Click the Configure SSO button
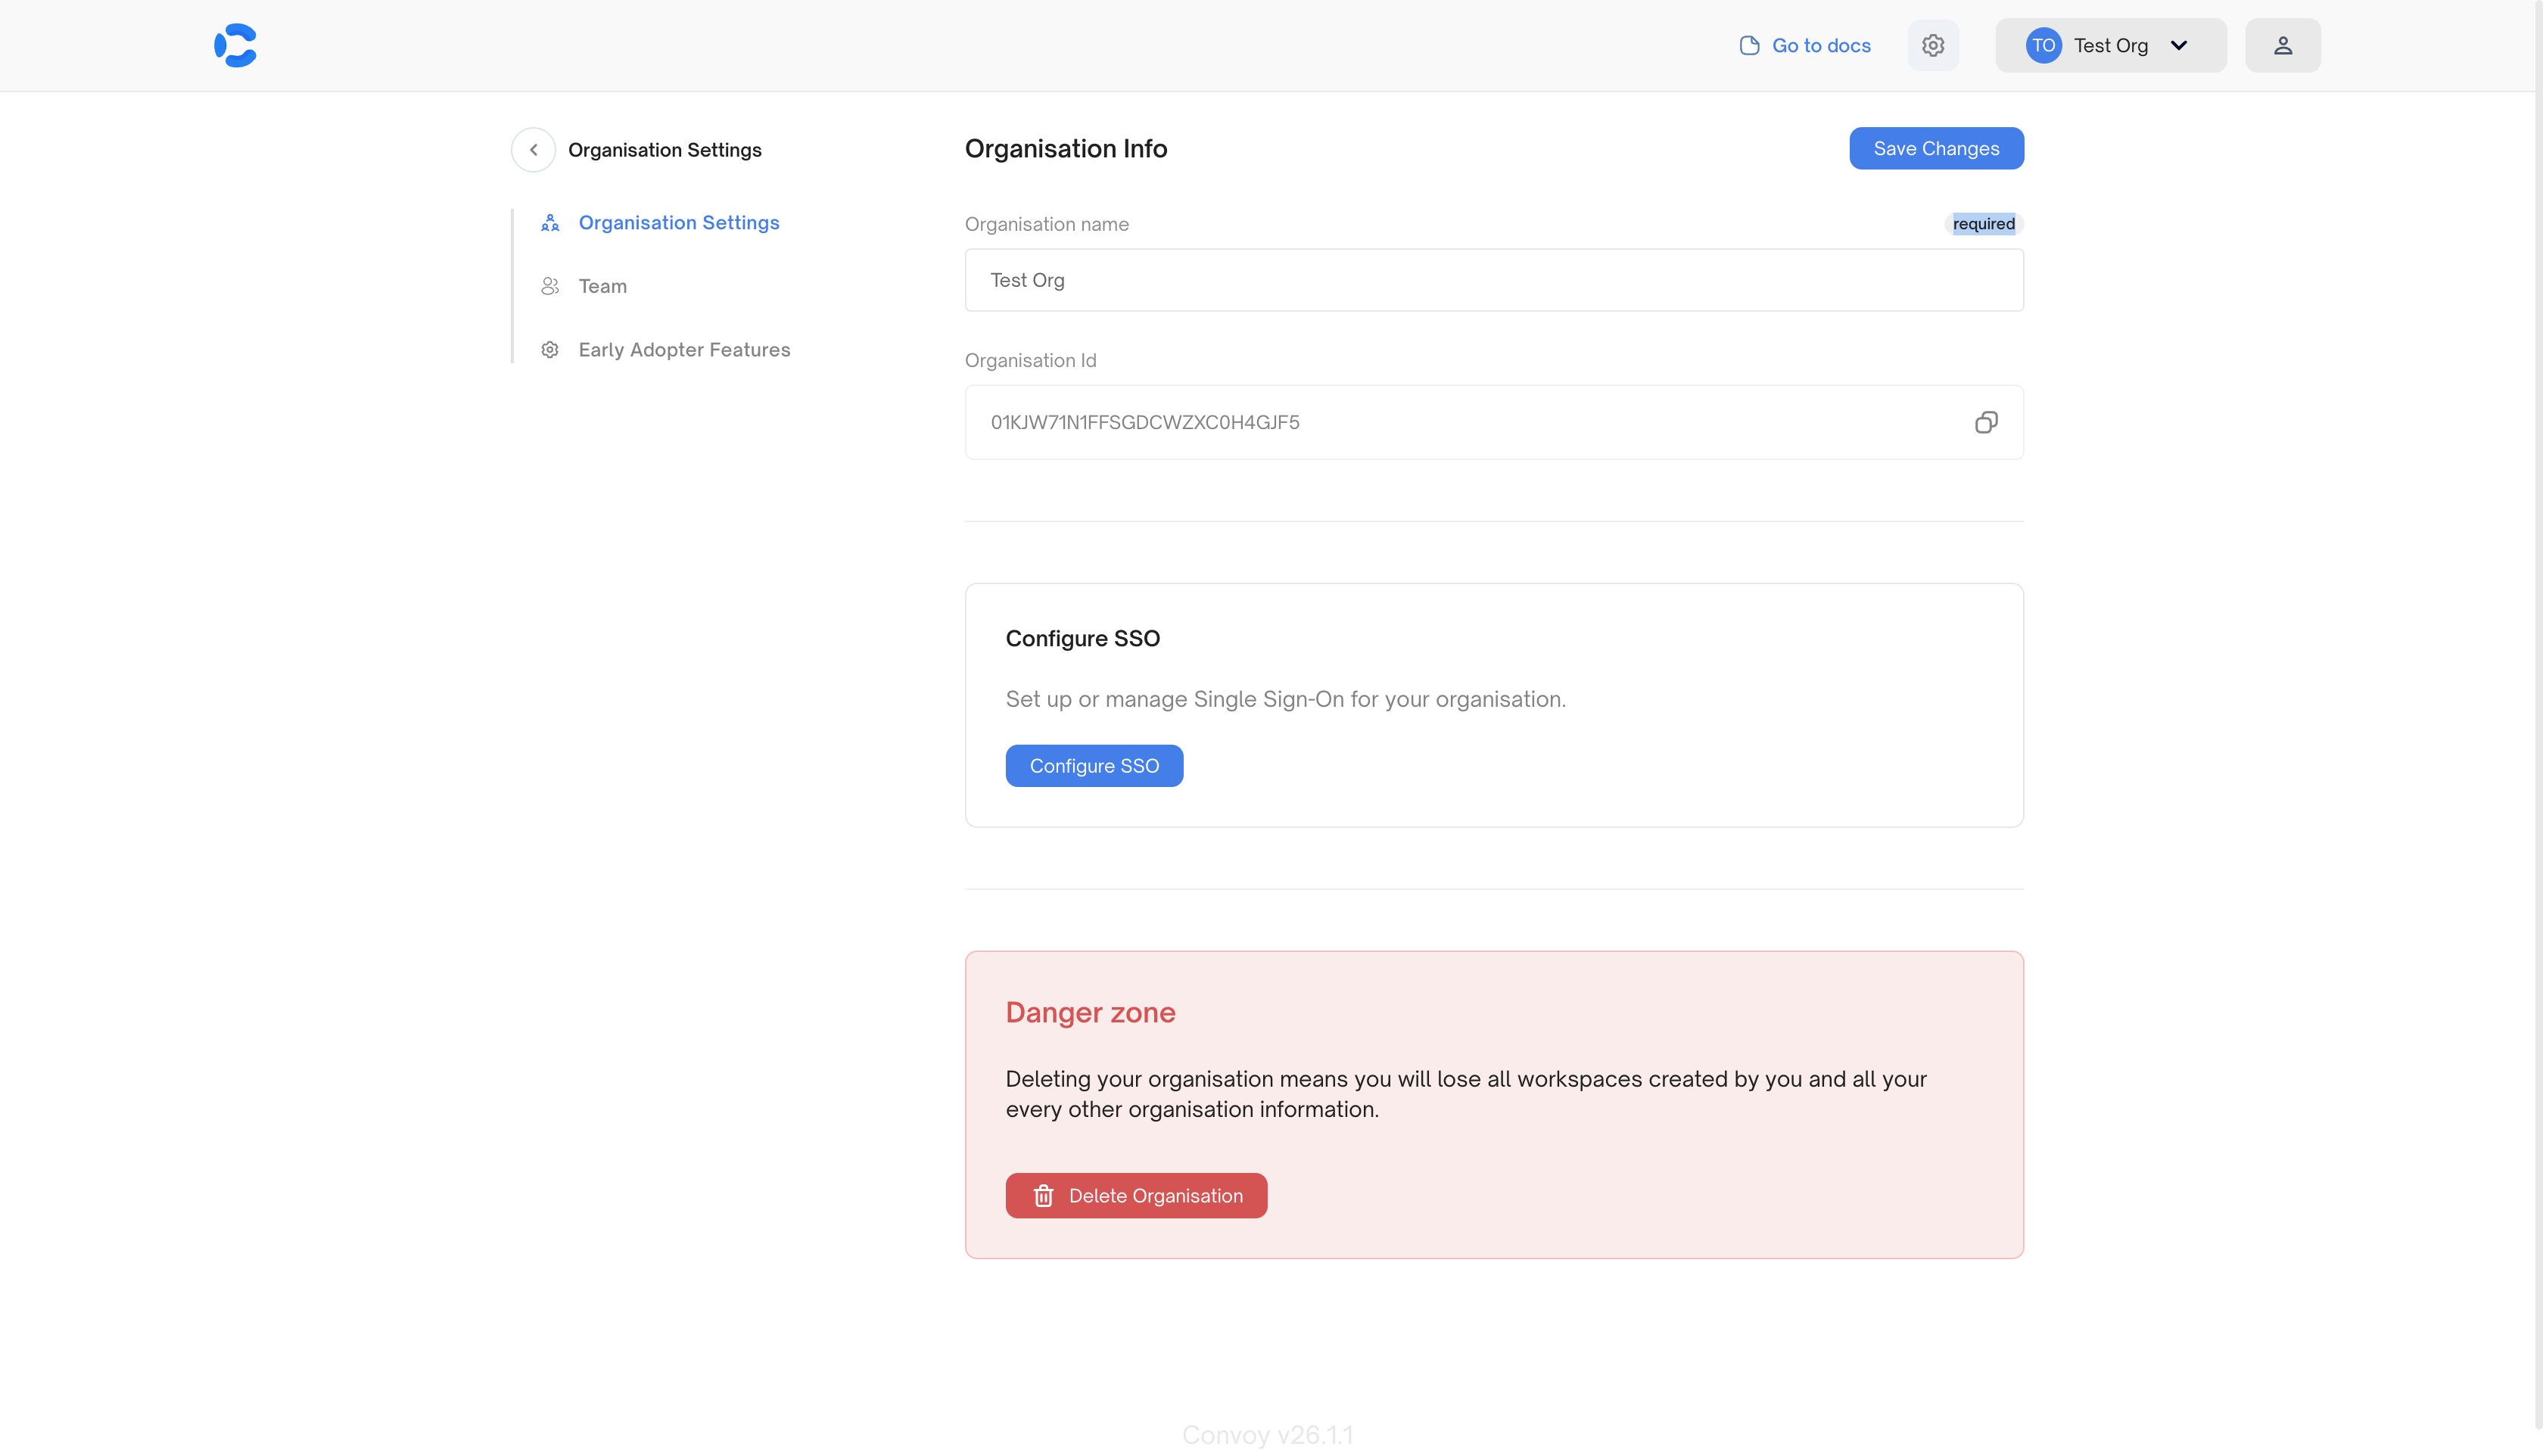The width and height of the screenshot is (2543, 1456). click(1094, 766)
